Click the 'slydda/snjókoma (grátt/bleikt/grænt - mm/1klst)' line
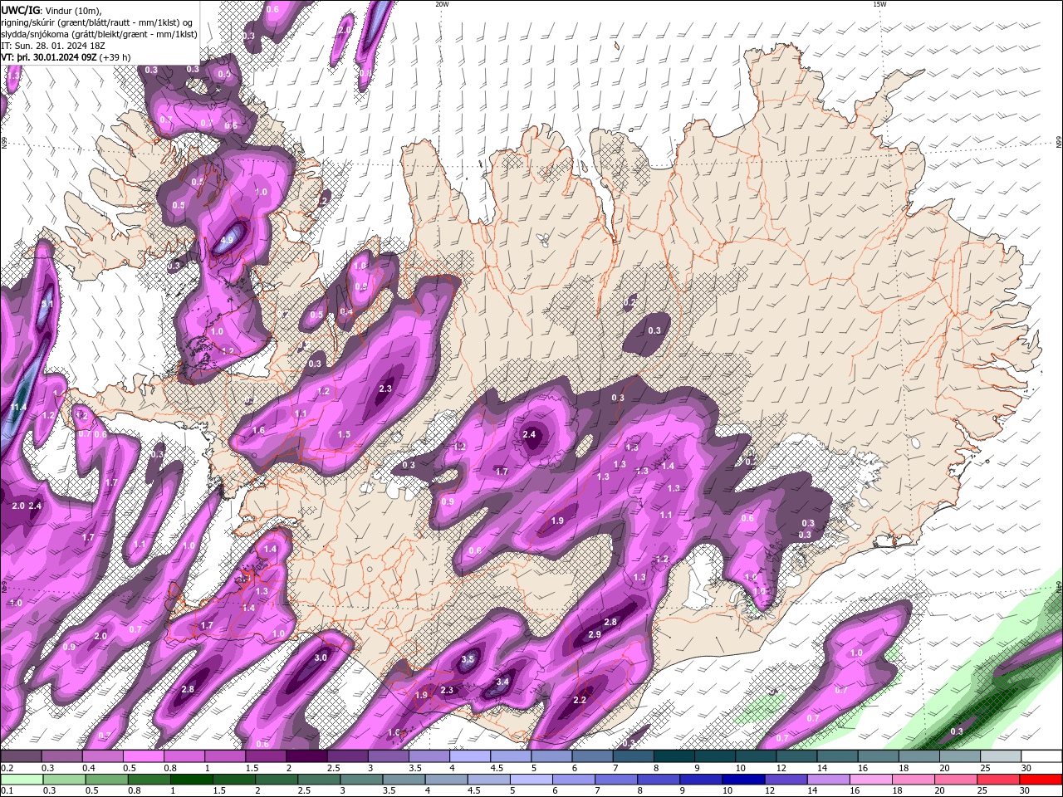The image size is (1063, 797). (98, 34)
